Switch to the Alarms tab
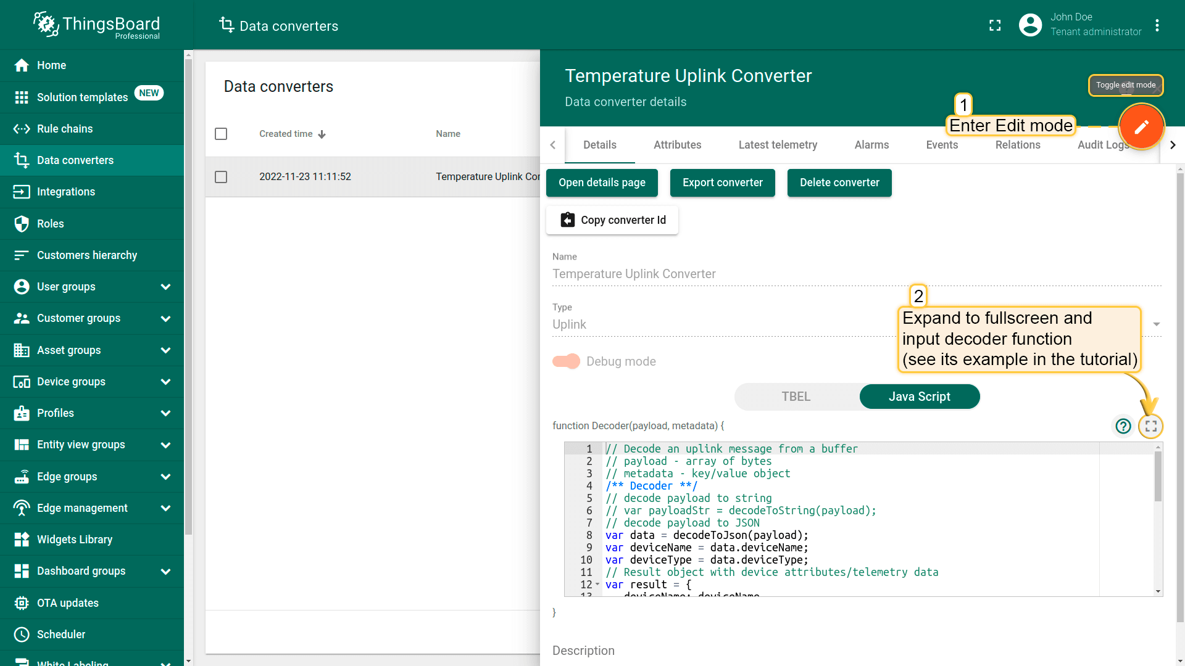The image size is (1185, 666). (871, 145)
